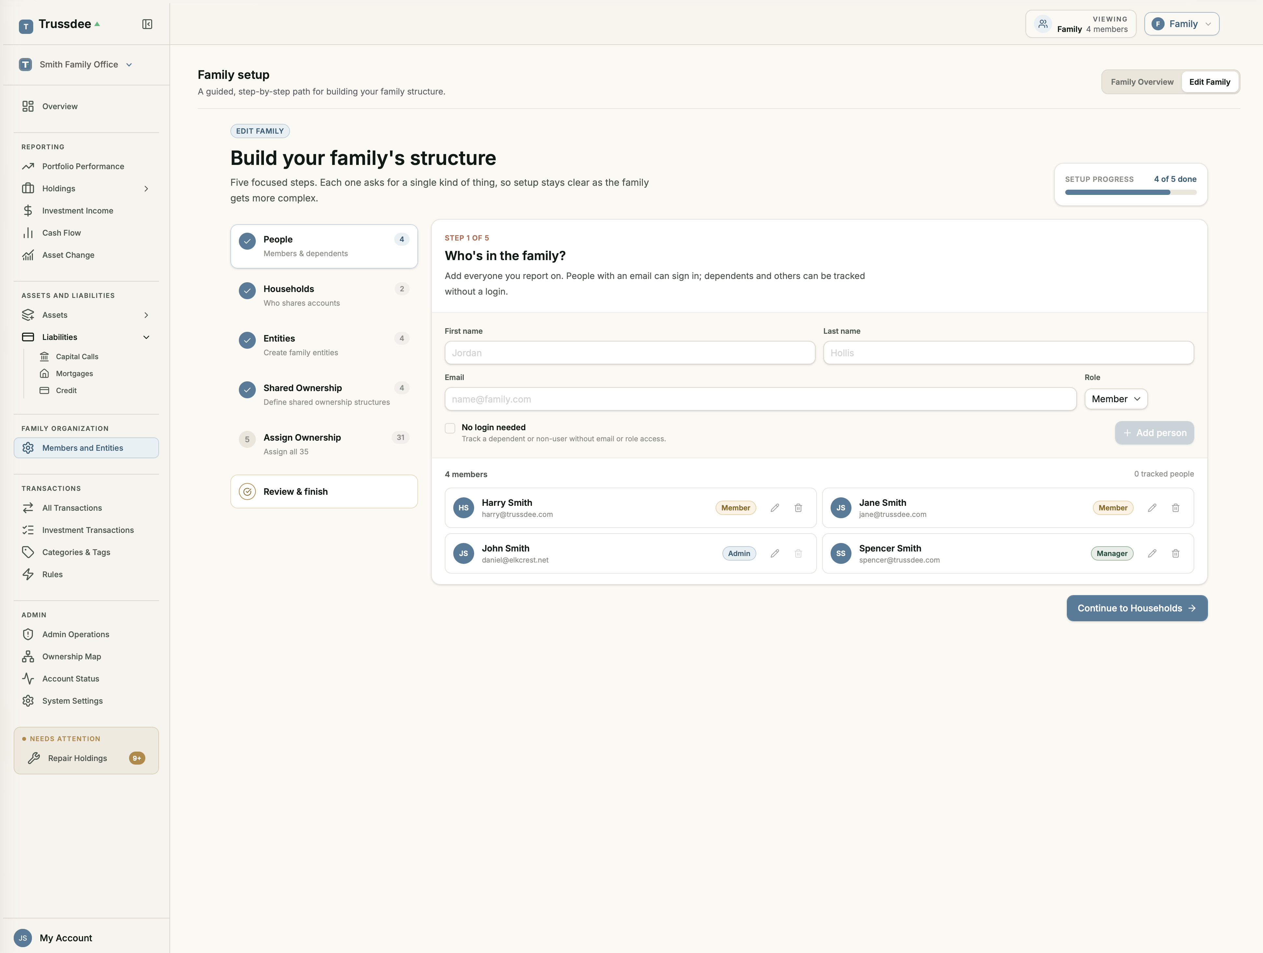Select the People step card
This screenshot has width=1263, height=953.
tap(324, 246)
